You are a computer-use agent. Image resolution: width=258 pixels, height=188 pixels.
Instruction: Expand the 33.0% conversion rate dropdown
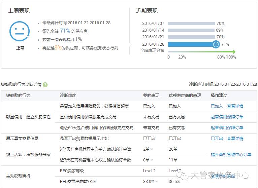(x=157, y=182)
